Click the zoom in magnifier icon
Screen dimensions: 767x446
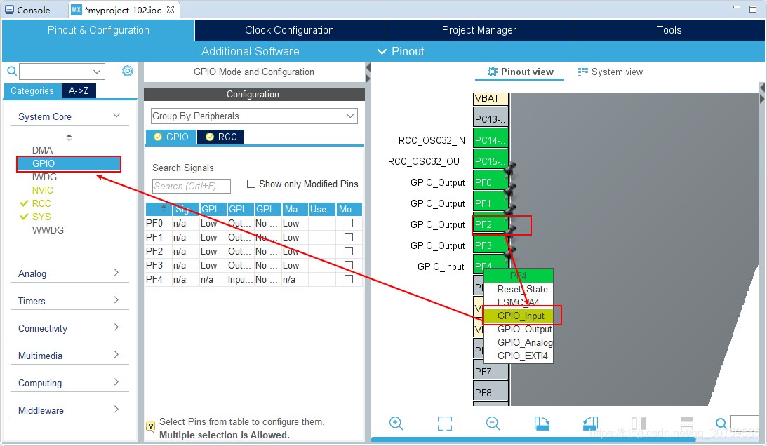pyautogui.click(x=396, y=424)
